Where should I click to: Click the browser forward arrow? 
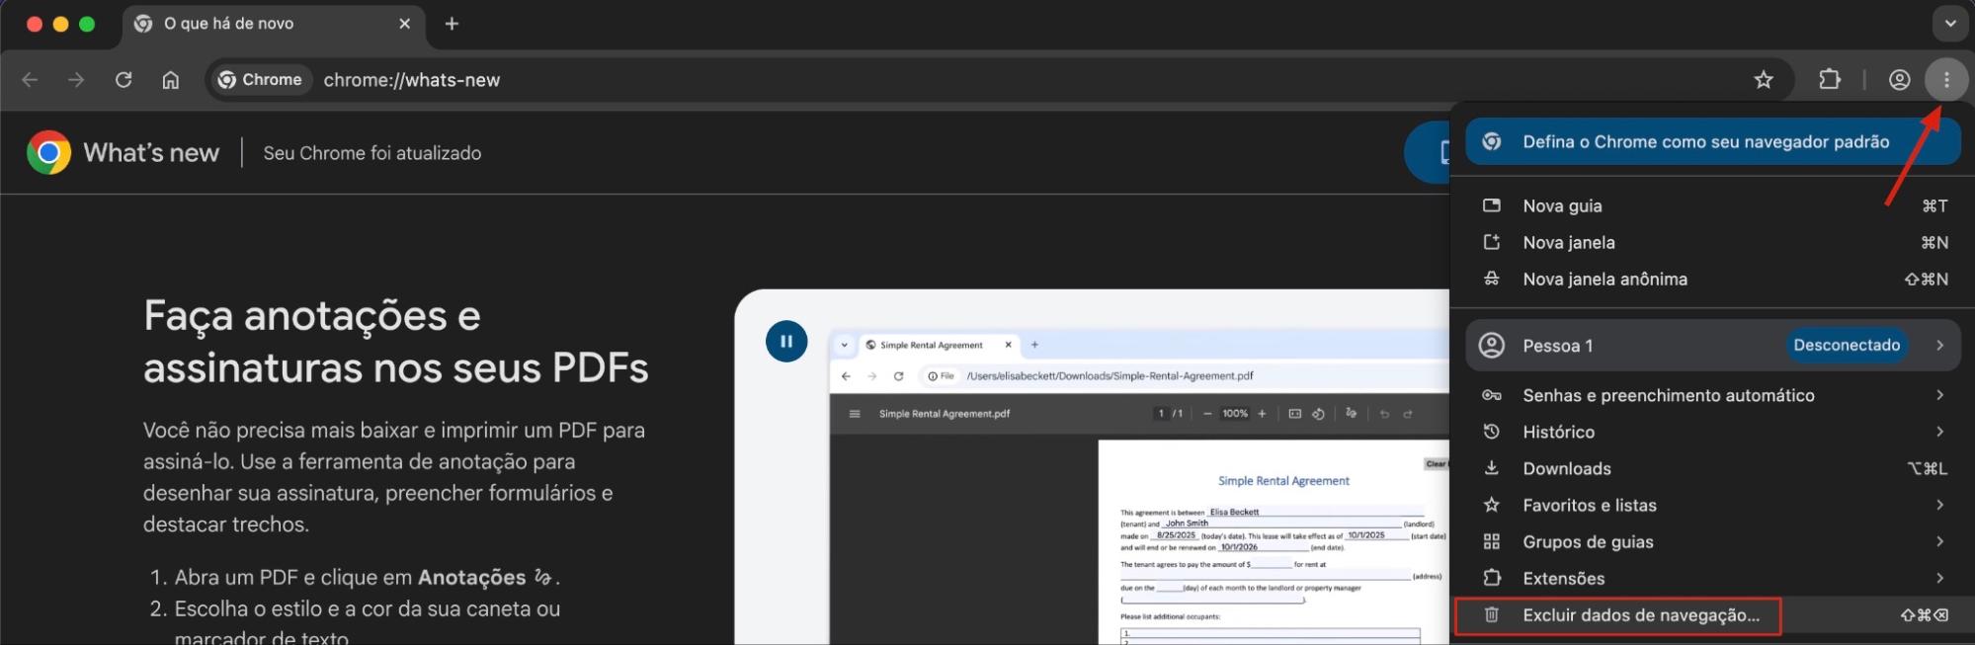76,80
